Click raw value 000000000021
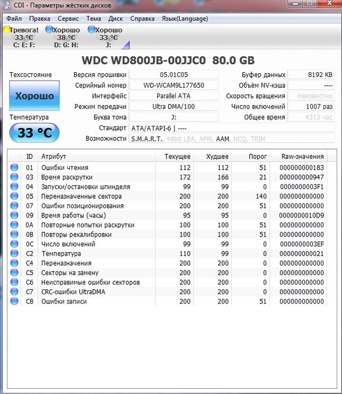This screenshot has width=342, height=394. click(302, 254)
